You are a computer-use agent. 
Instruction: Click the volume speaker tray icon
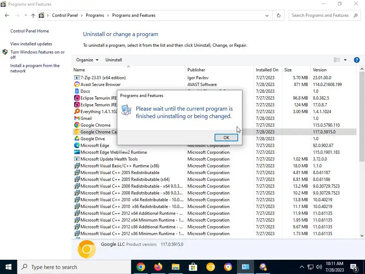coord(319,267)
